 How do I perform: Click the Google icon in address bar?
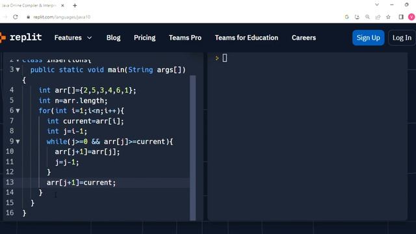coord(346,17)
